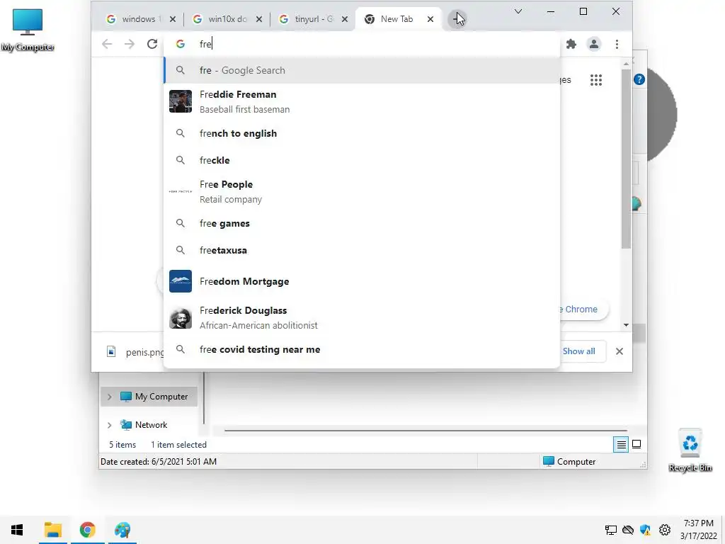This screenshot has height=544, width=725.
Task: Click Freedom Mortgage logo thumbnail
Action: pos(181,281)
